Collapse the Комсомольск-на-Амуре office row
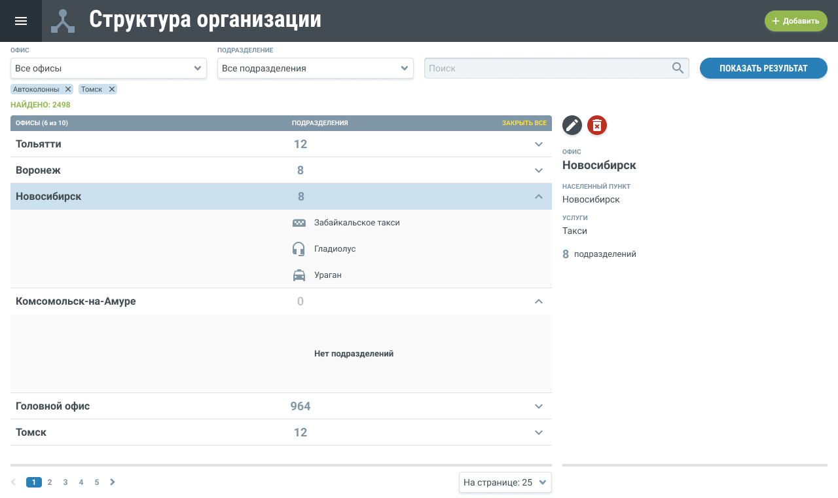Image resolution: width=838 pixels, height=498 pixels. tap(539, 301)
